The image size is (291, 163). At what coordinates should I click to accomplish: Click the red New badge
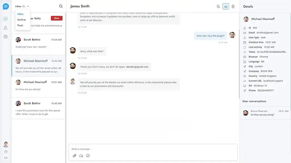[x=57, y=18]
